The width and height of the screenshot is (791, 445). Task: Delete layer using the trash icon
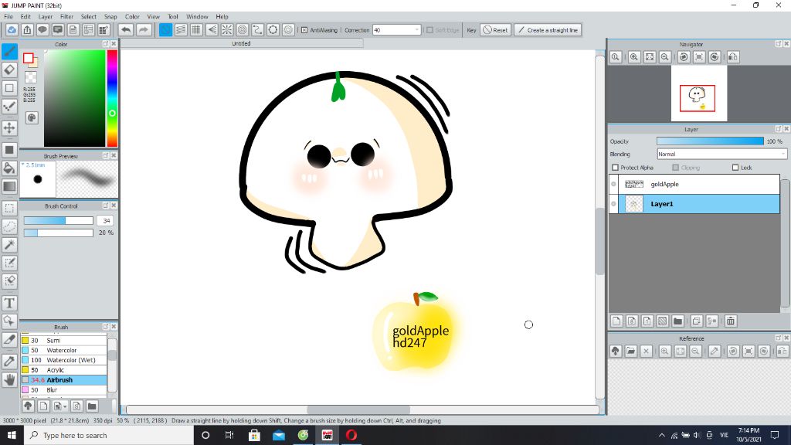point(731,321)
